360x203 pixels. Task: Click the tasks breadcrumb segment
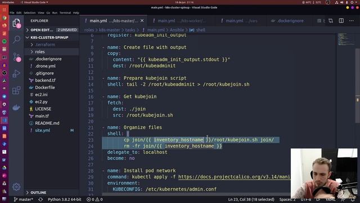[x=130, y=30]
